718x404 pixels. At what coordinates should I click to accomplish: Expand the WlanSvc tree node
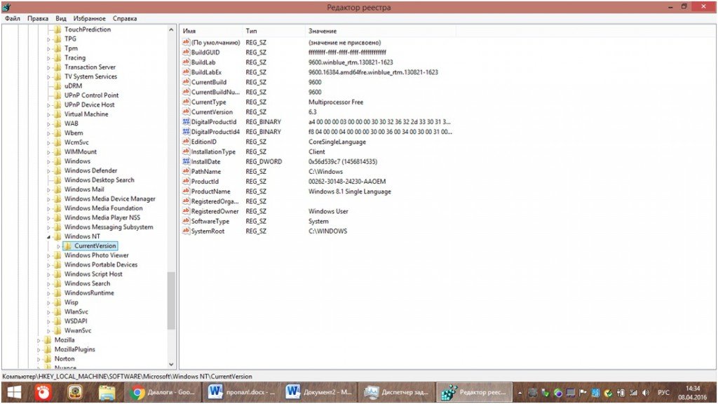(x=48, y=312)
